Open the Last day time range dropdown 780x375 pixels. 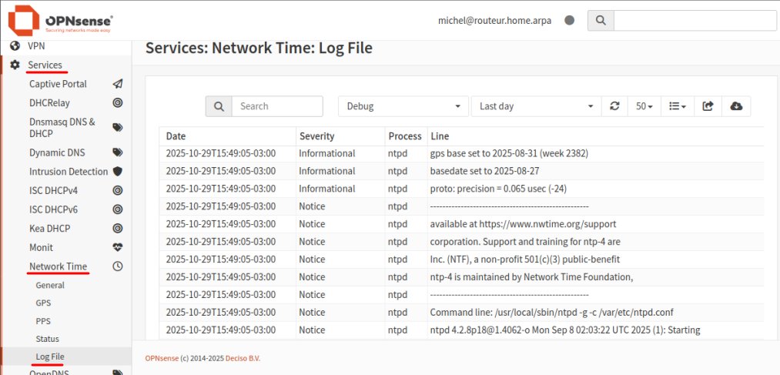pyautogui.click(x=536, y=106)
